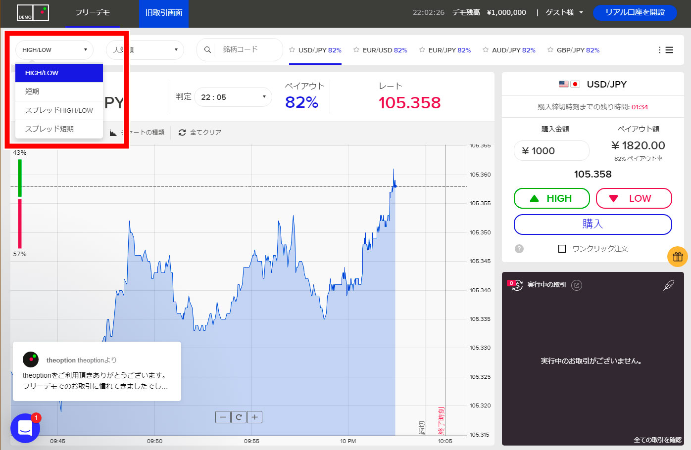The width and height of the screenshot is (691, 450).
Task: Favorite GBP/JPY with star icon
Action: [x=550, y=50]
